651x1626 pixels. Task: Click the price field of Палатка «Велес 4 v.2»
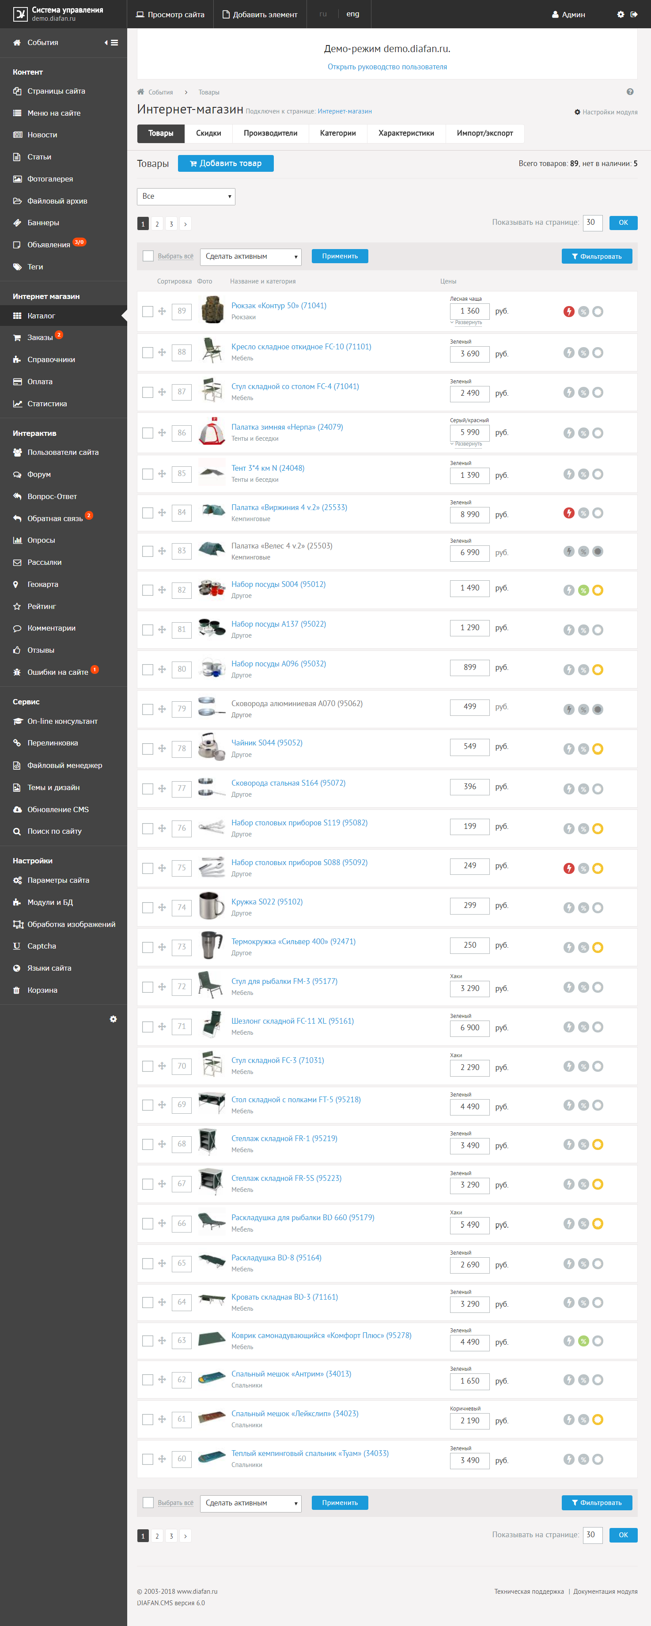470,552
